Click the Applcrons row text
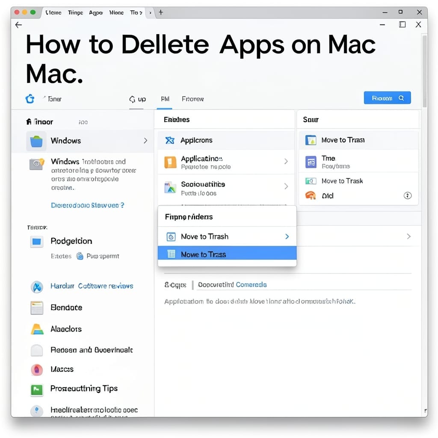This screenshot has width=438, height=438. click(196, 140)
